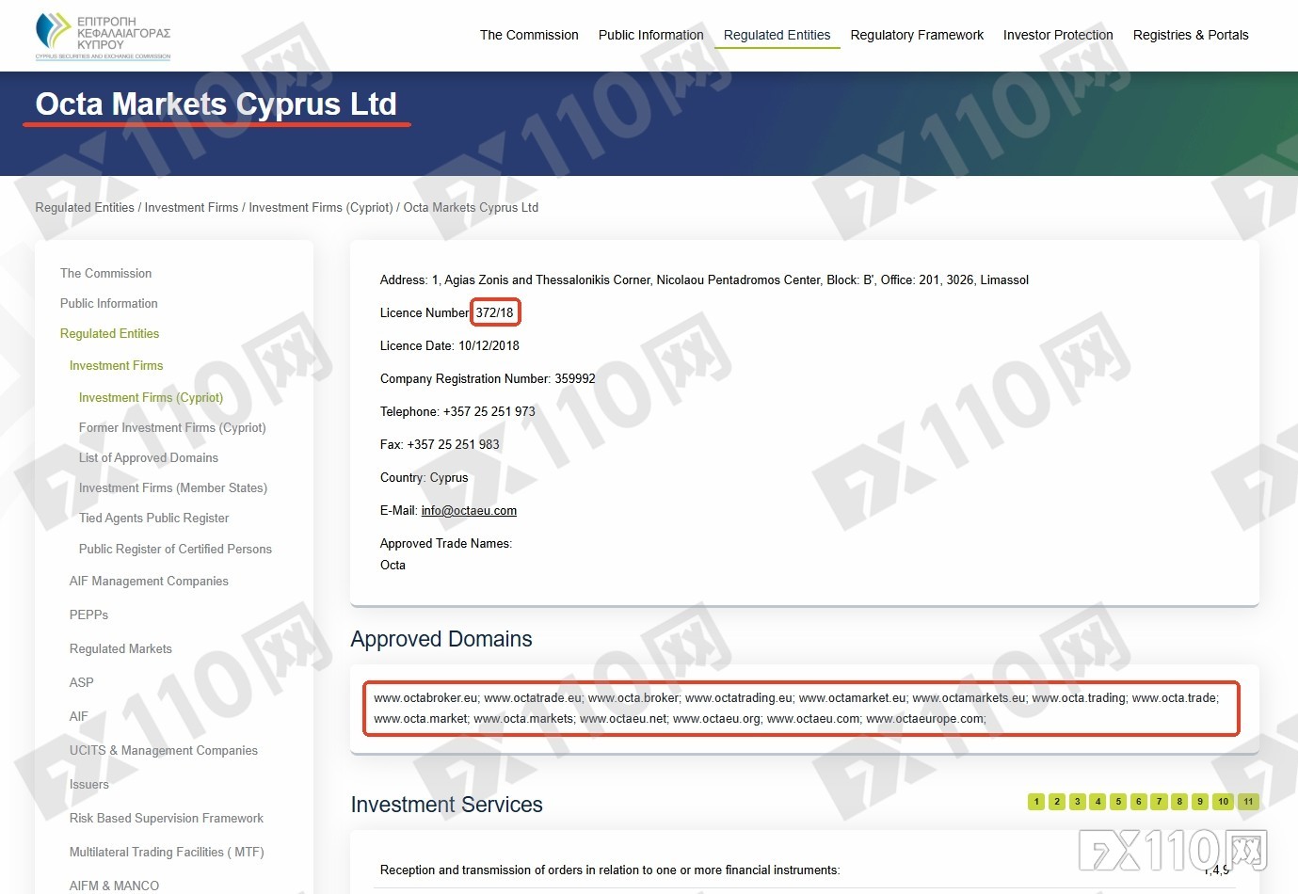Click Company Registration Number 359992 text
The height and width of the screenshot is (894, 1298).
tap(488, 378)
